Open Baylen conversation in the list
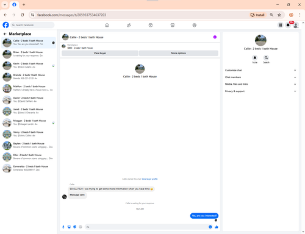Viewport: 305px width, 234px height. (29, 146)
